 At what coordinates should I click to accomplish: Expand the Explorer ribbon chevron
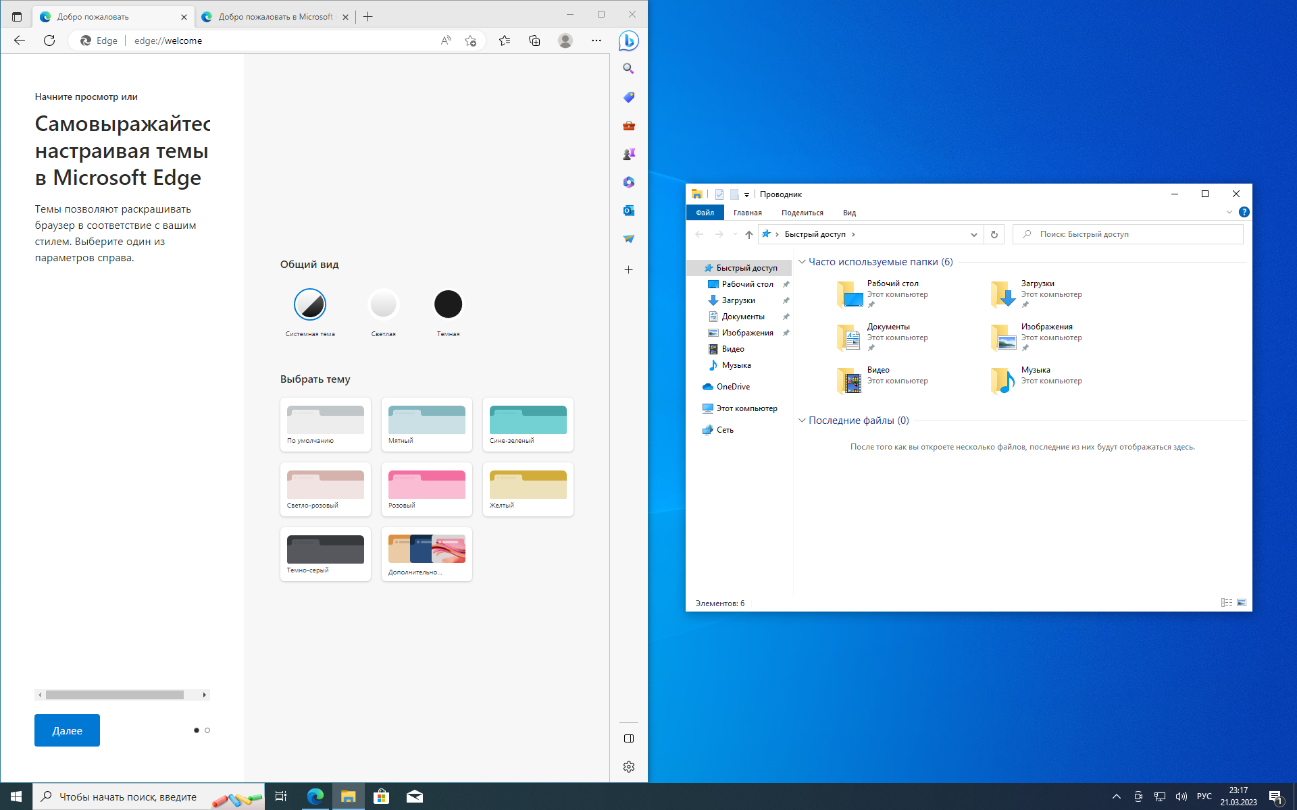coord(1229,212)
